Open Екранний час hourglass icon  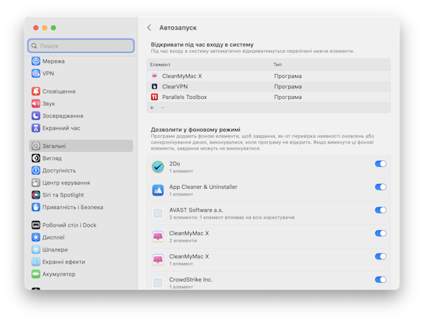(x=36, y=128)
